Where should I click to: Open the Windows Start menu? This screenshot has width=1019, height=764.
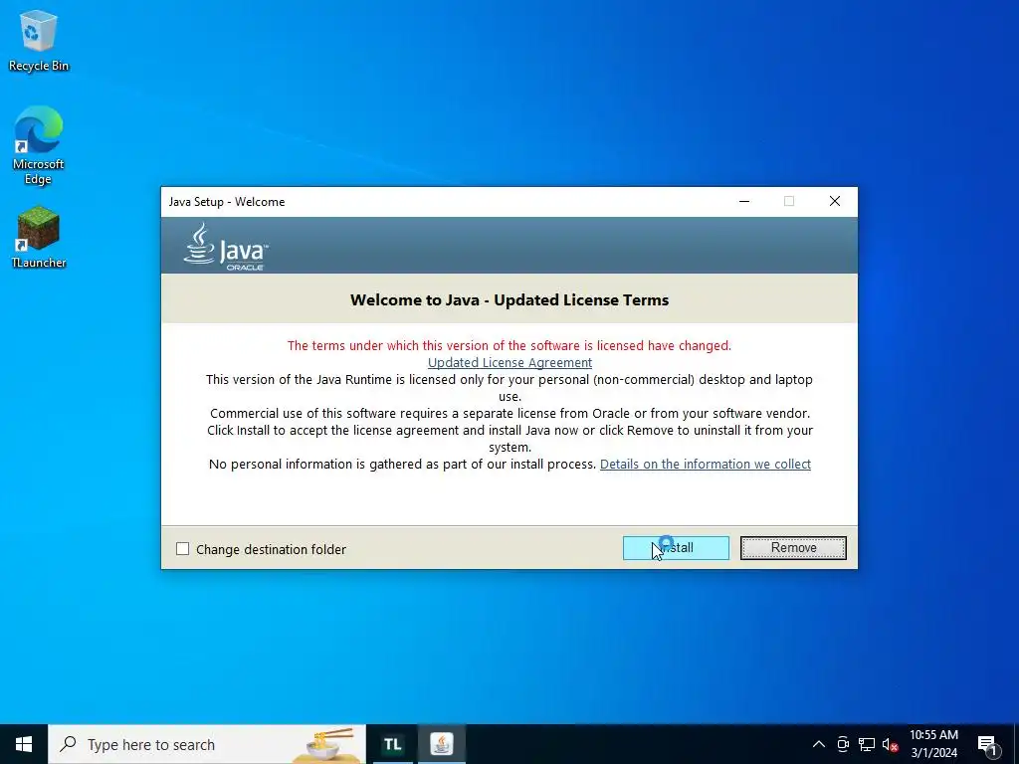(24, 744)
